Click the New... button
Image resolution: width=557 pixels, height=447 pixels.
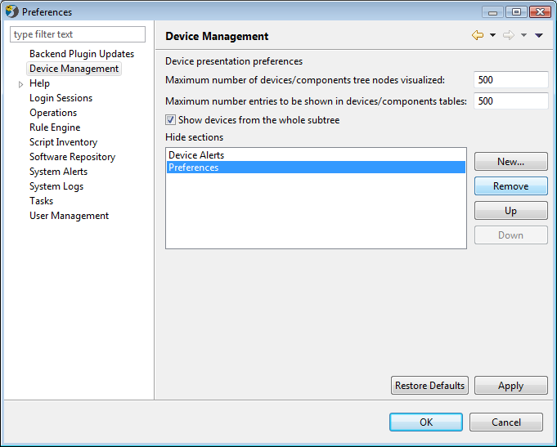pyautogui.click(x=511, y=162)
